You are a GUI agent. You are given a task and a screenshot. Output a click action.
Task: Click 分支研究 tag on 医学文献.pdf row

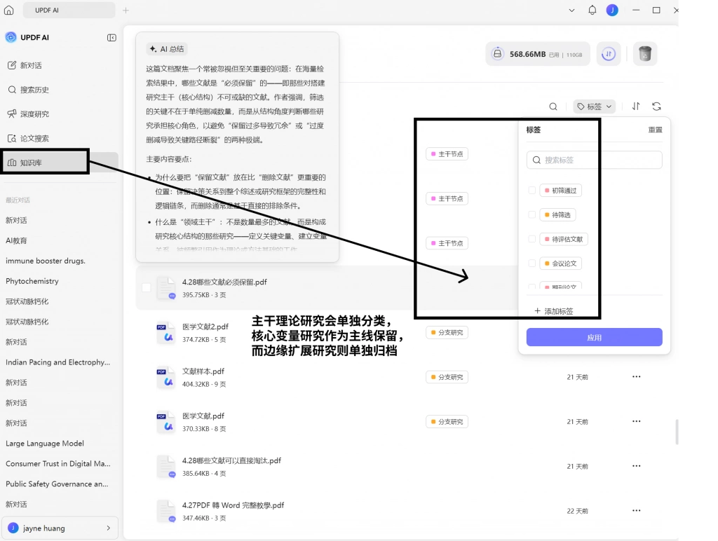point(447,422)
